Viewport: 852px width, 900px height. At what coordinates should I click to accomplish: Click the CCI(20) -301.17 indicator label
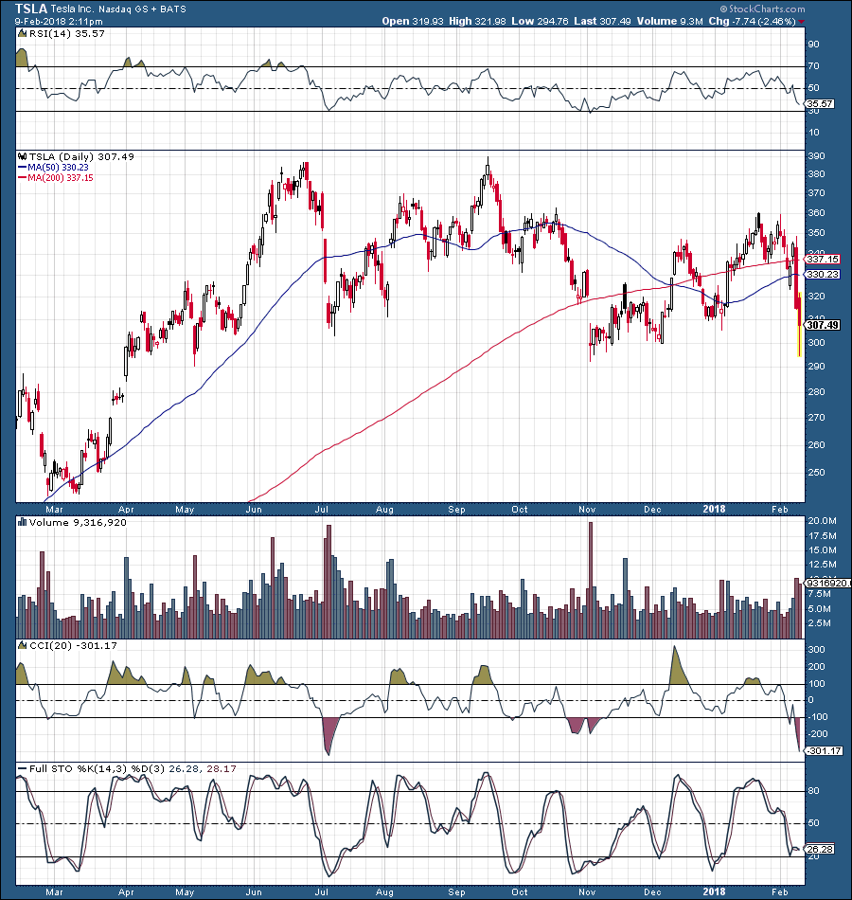(x=73, y=646)
